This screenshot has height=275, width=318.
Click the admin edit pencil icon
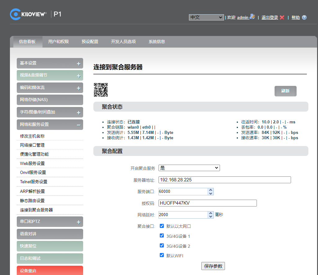tap(252, 17)
